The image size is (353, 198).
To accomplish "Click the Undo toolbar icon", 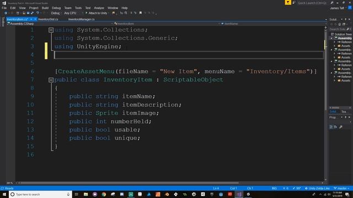I will (38, 13).
